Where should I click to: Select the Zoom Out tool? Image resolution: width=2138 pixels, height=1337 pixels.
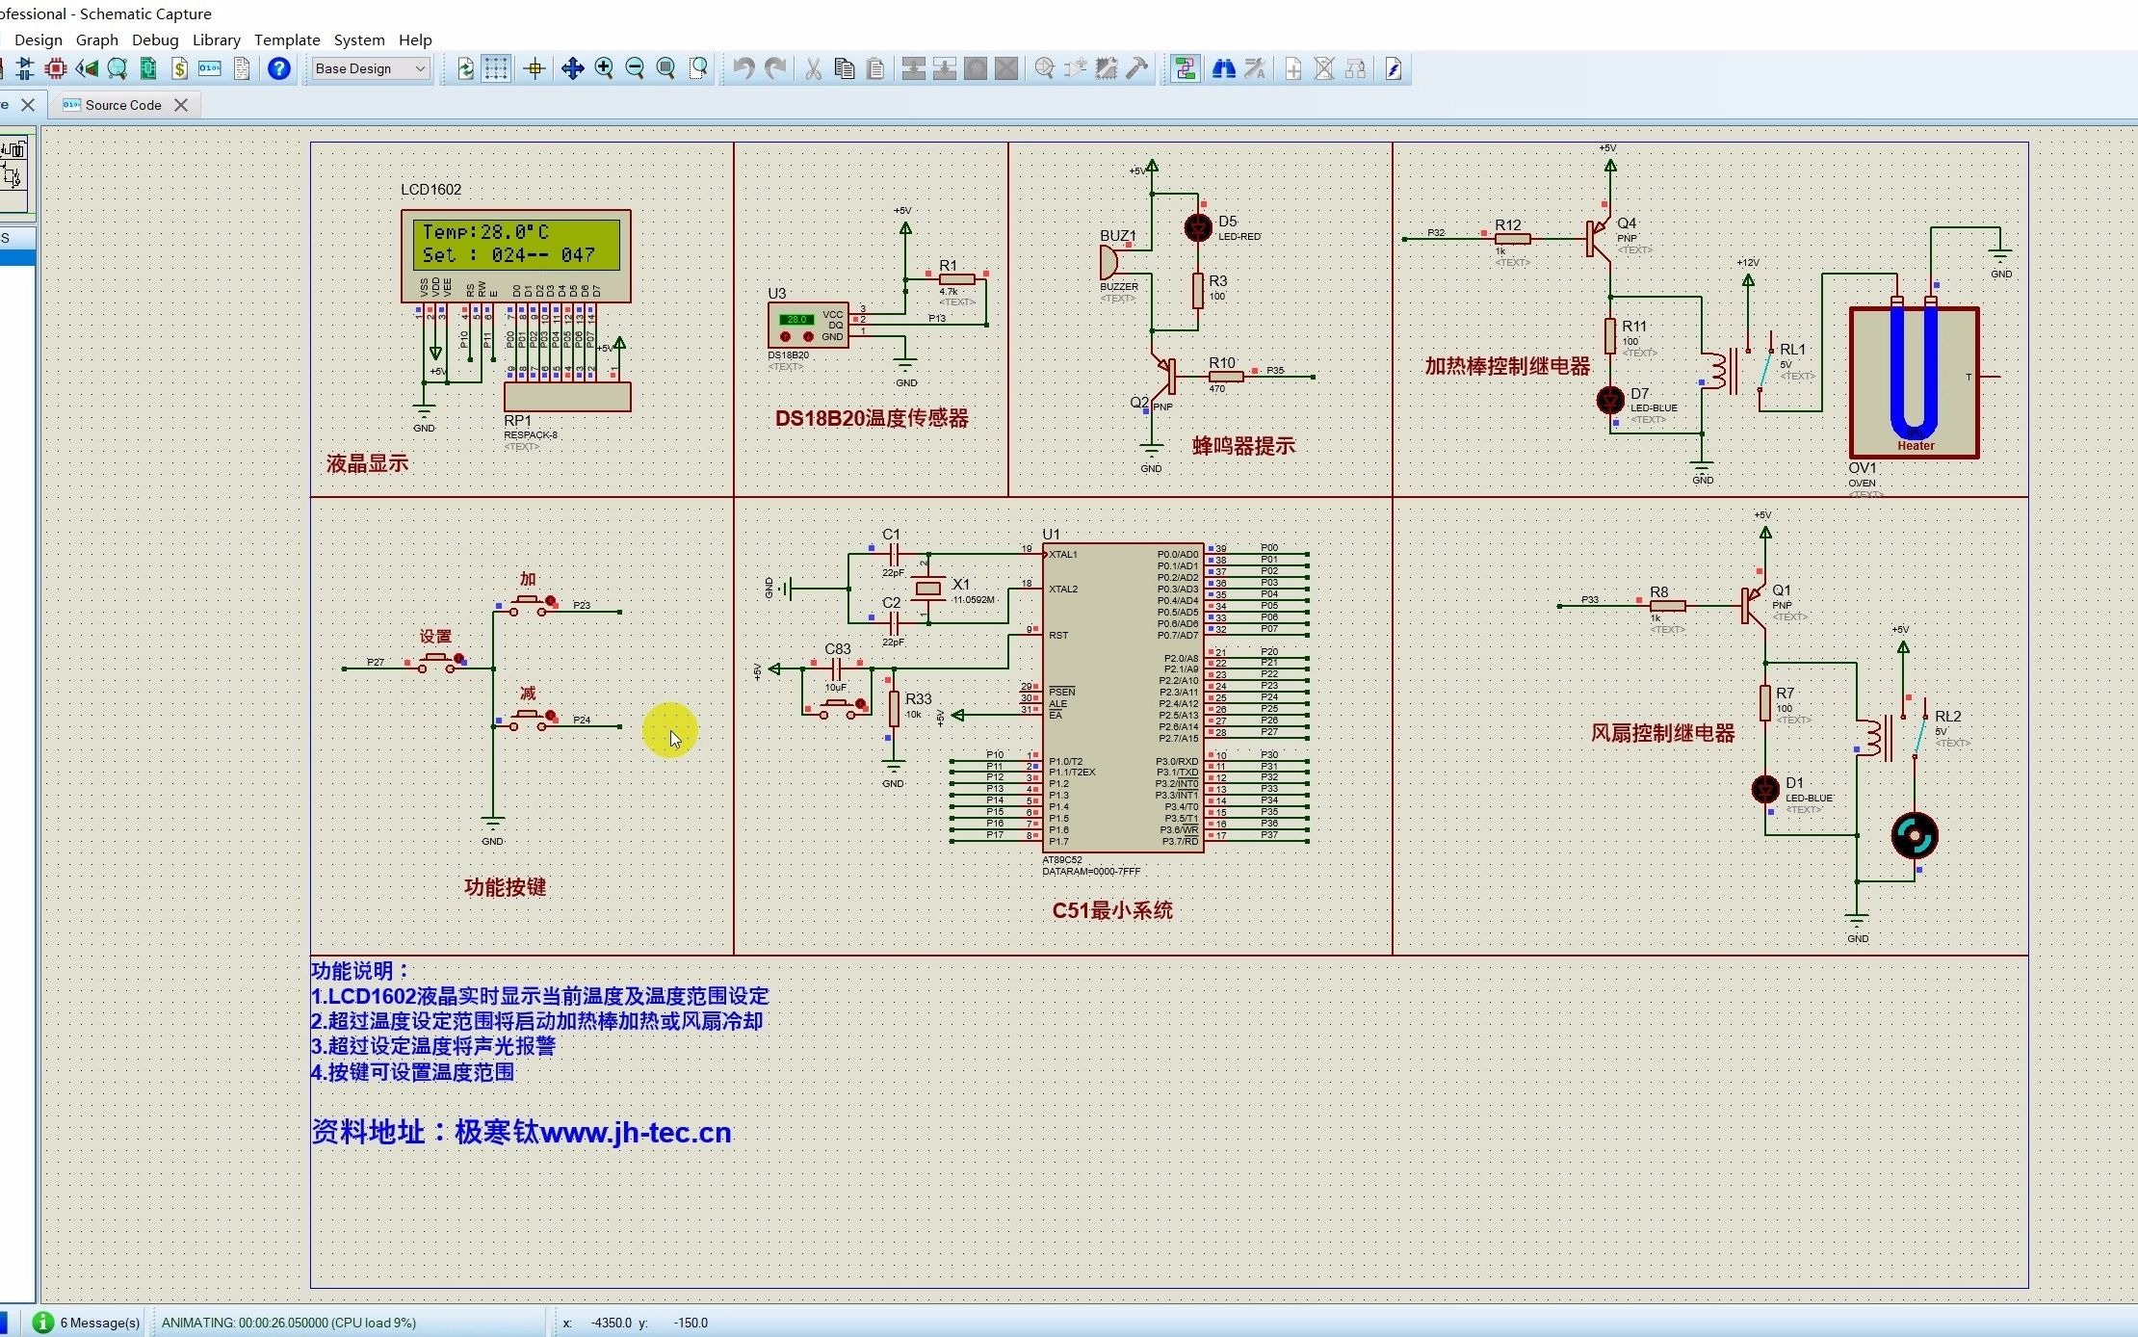(634, 67)
